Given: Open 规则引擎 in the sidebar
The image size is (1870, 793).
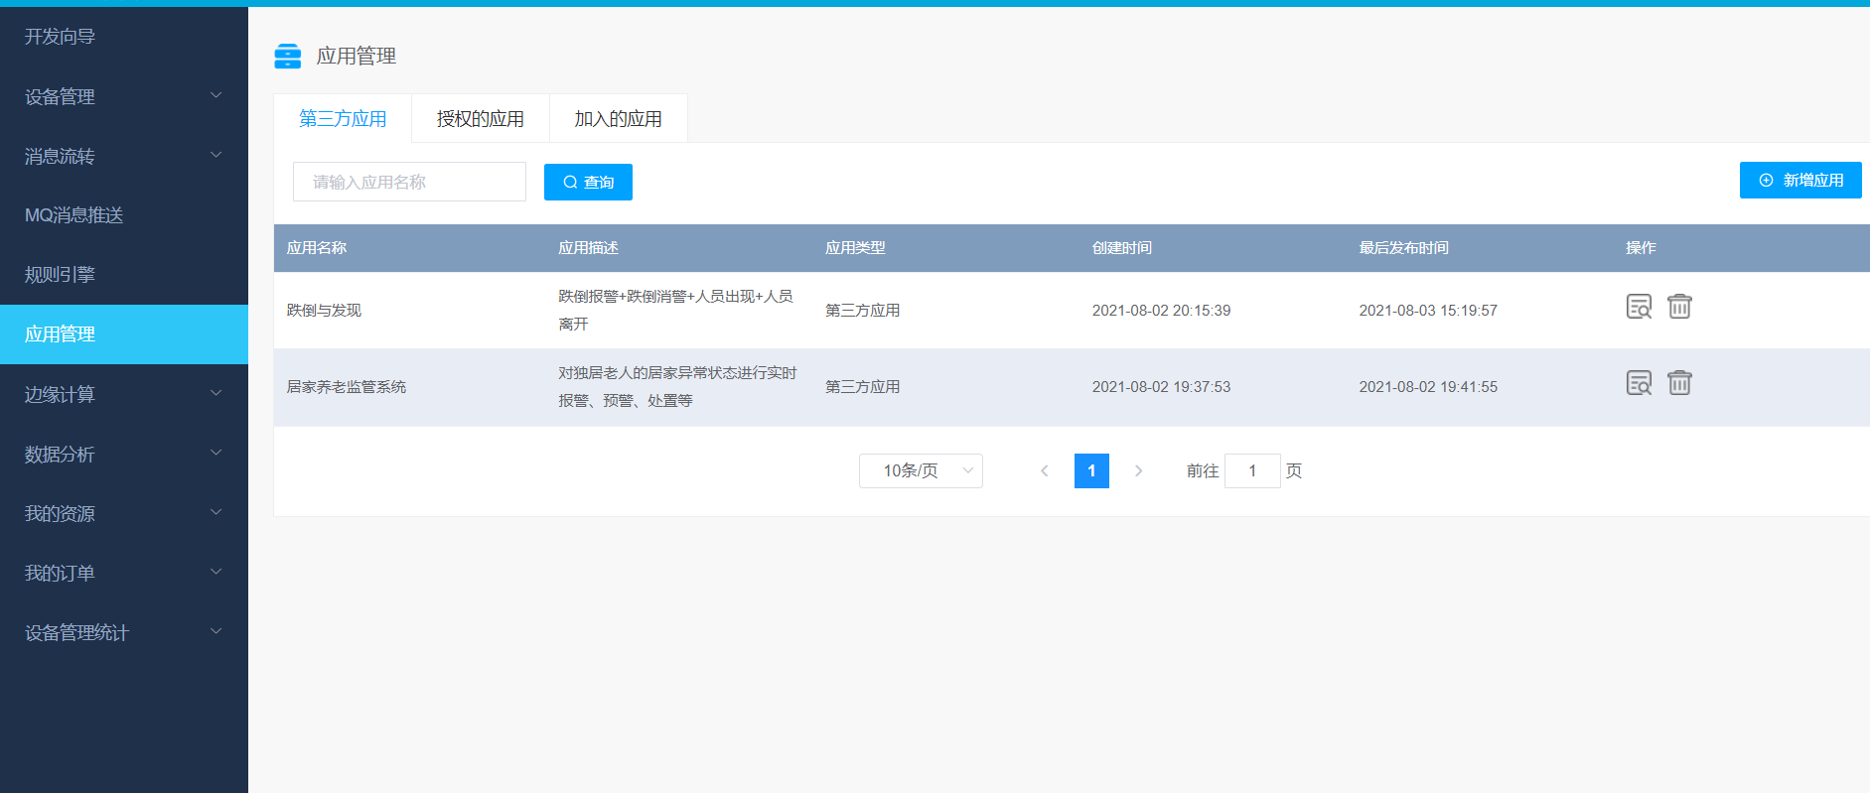Looking at the screenshot, I should coord(124,275).
